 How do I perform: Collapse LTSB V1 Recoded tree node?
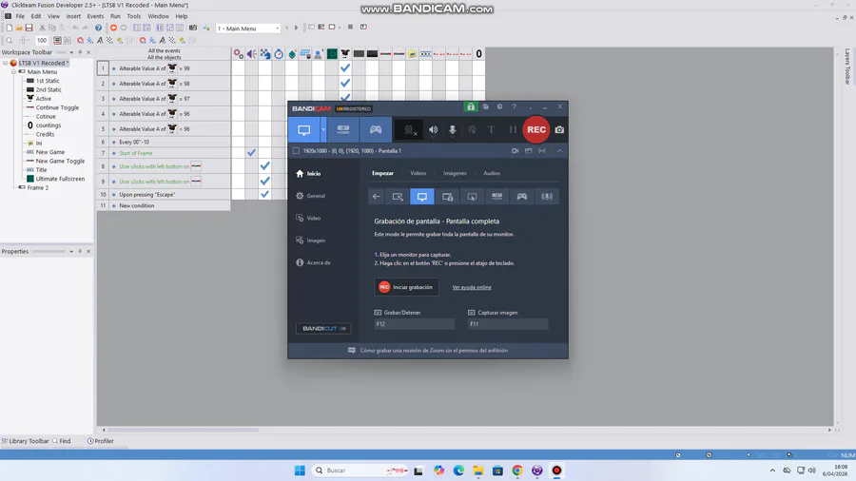click(6, 64)
